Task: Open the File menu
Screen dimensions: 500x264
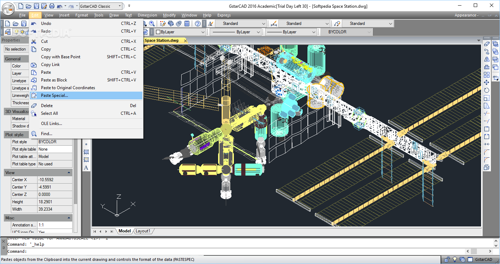Action: pos(22,15)
